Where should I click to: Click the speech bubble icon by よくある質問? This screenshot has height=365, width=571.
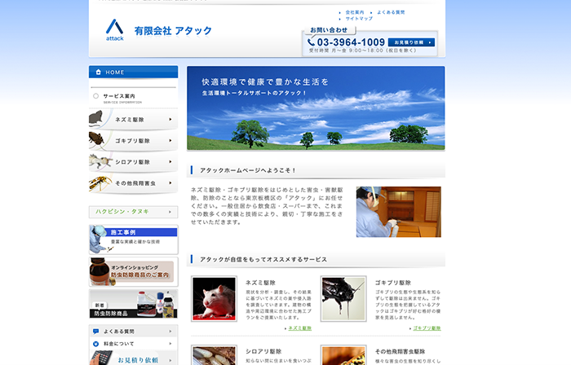point(95,332)
